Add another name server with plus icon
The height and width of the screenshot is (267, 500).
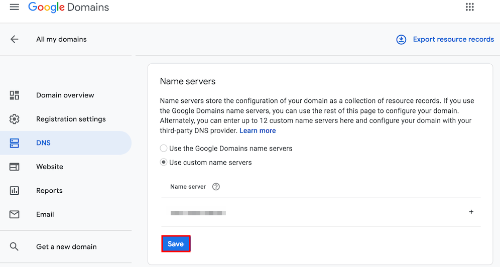click(x=471, y=212)
